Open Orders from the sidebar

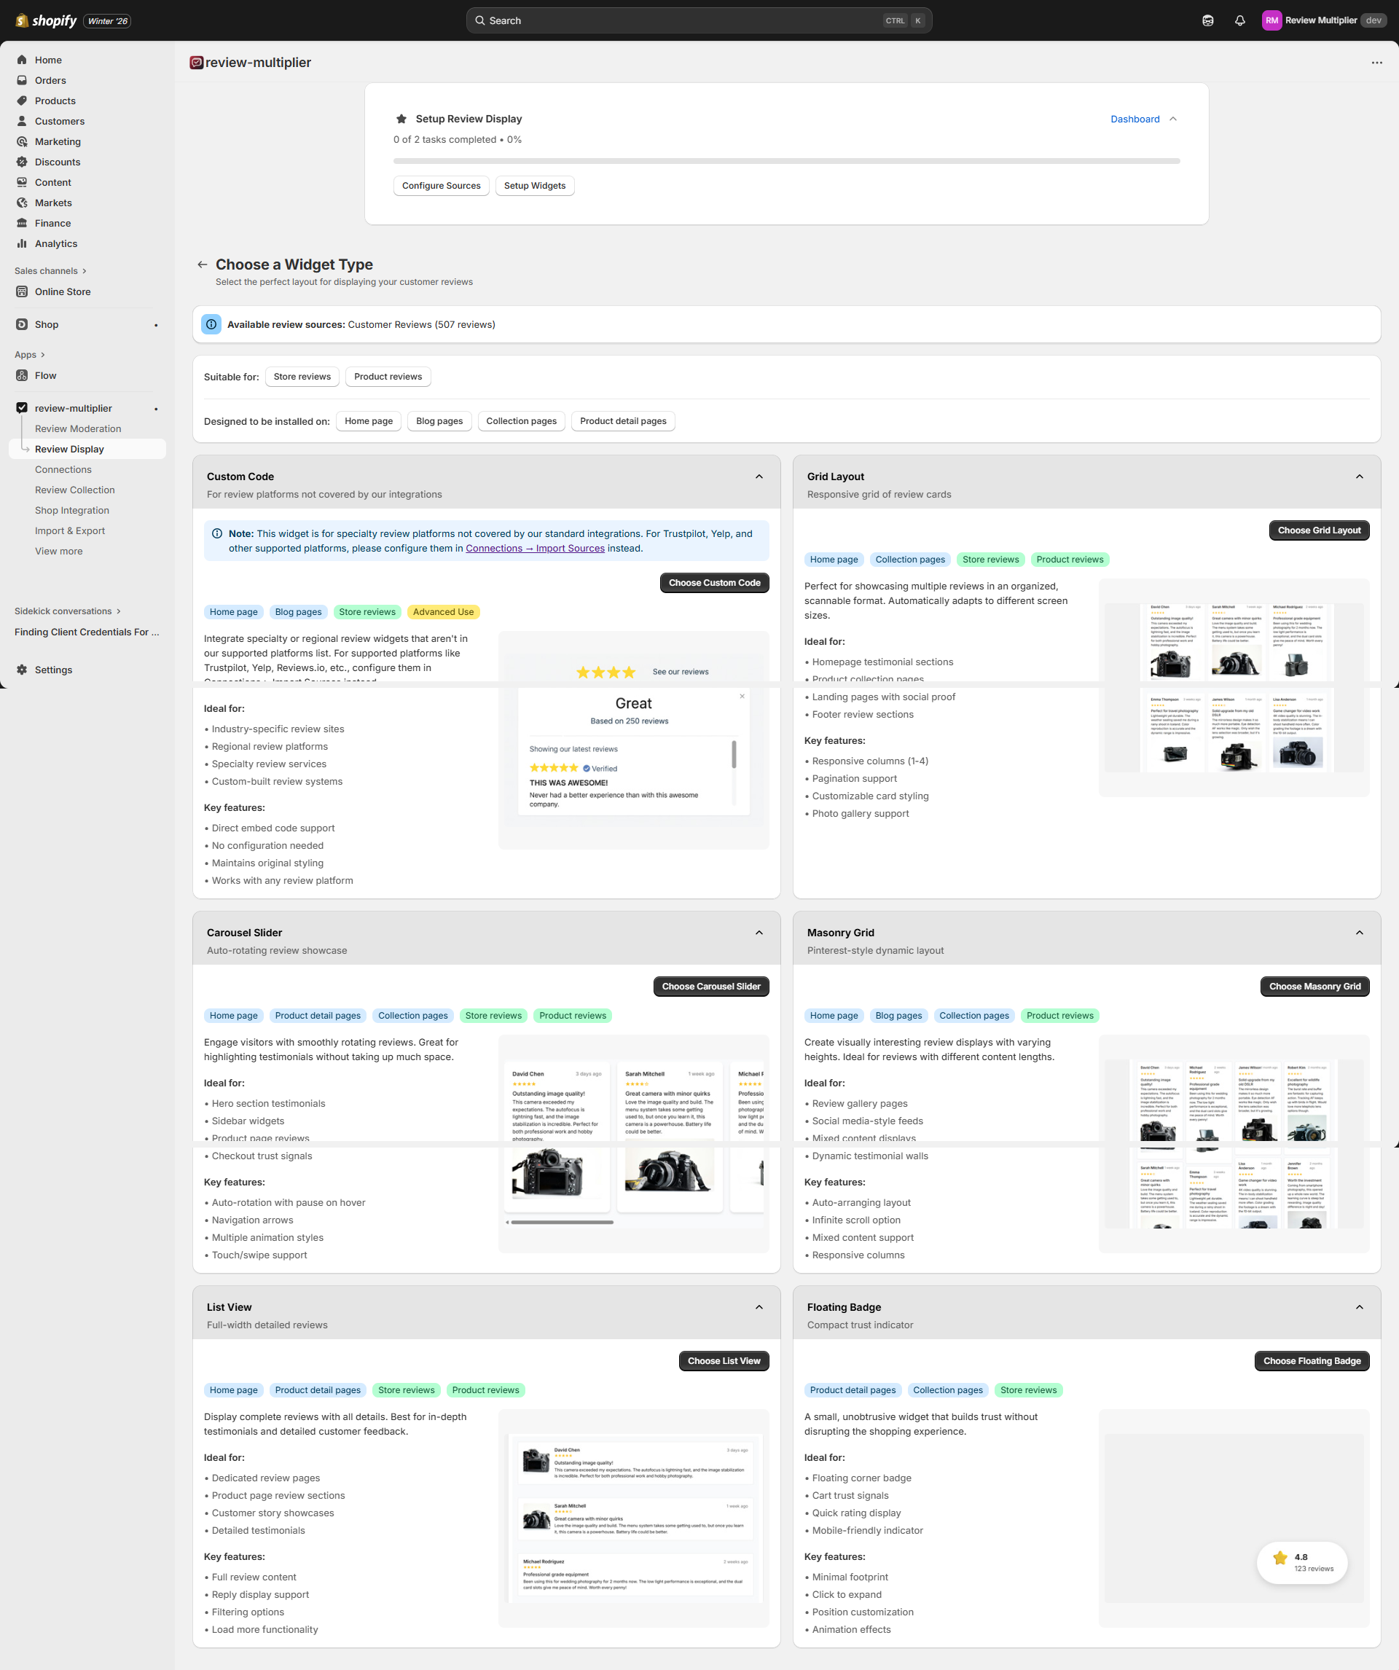coord(50,79)
